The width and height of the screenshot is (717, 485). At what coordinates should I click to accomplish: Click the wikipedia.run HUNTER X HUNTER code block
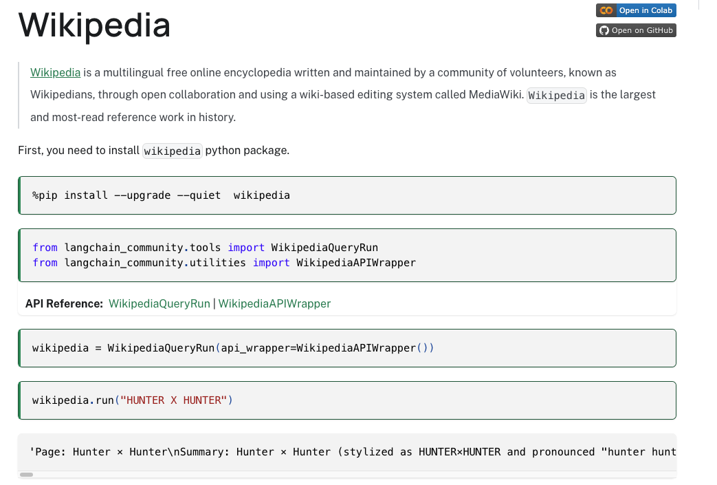coord(347,400)
